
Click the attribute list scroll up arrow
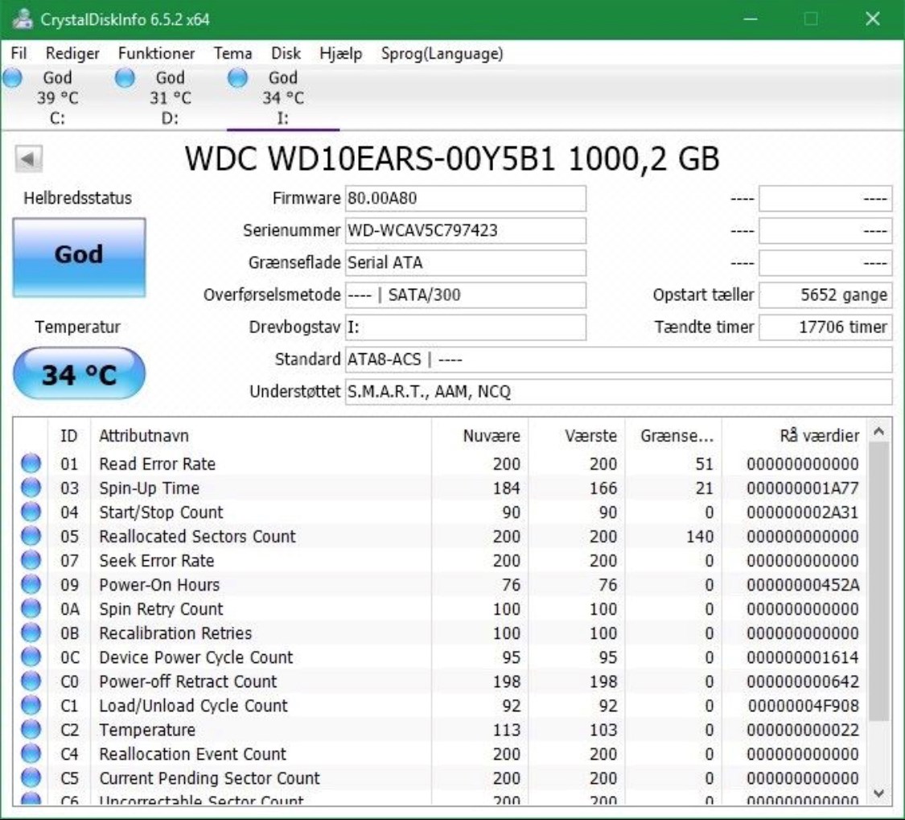878,431
